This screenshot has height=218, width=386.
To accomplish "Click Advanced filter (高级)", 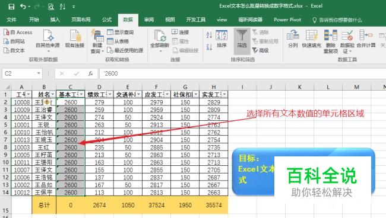I will tap(261, 50).
